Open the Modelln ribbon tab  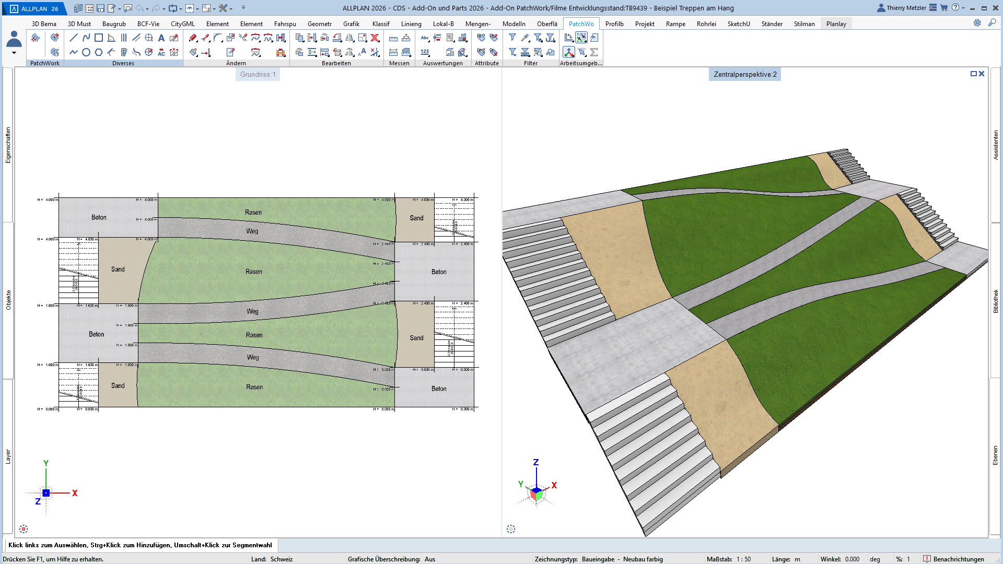514,23
